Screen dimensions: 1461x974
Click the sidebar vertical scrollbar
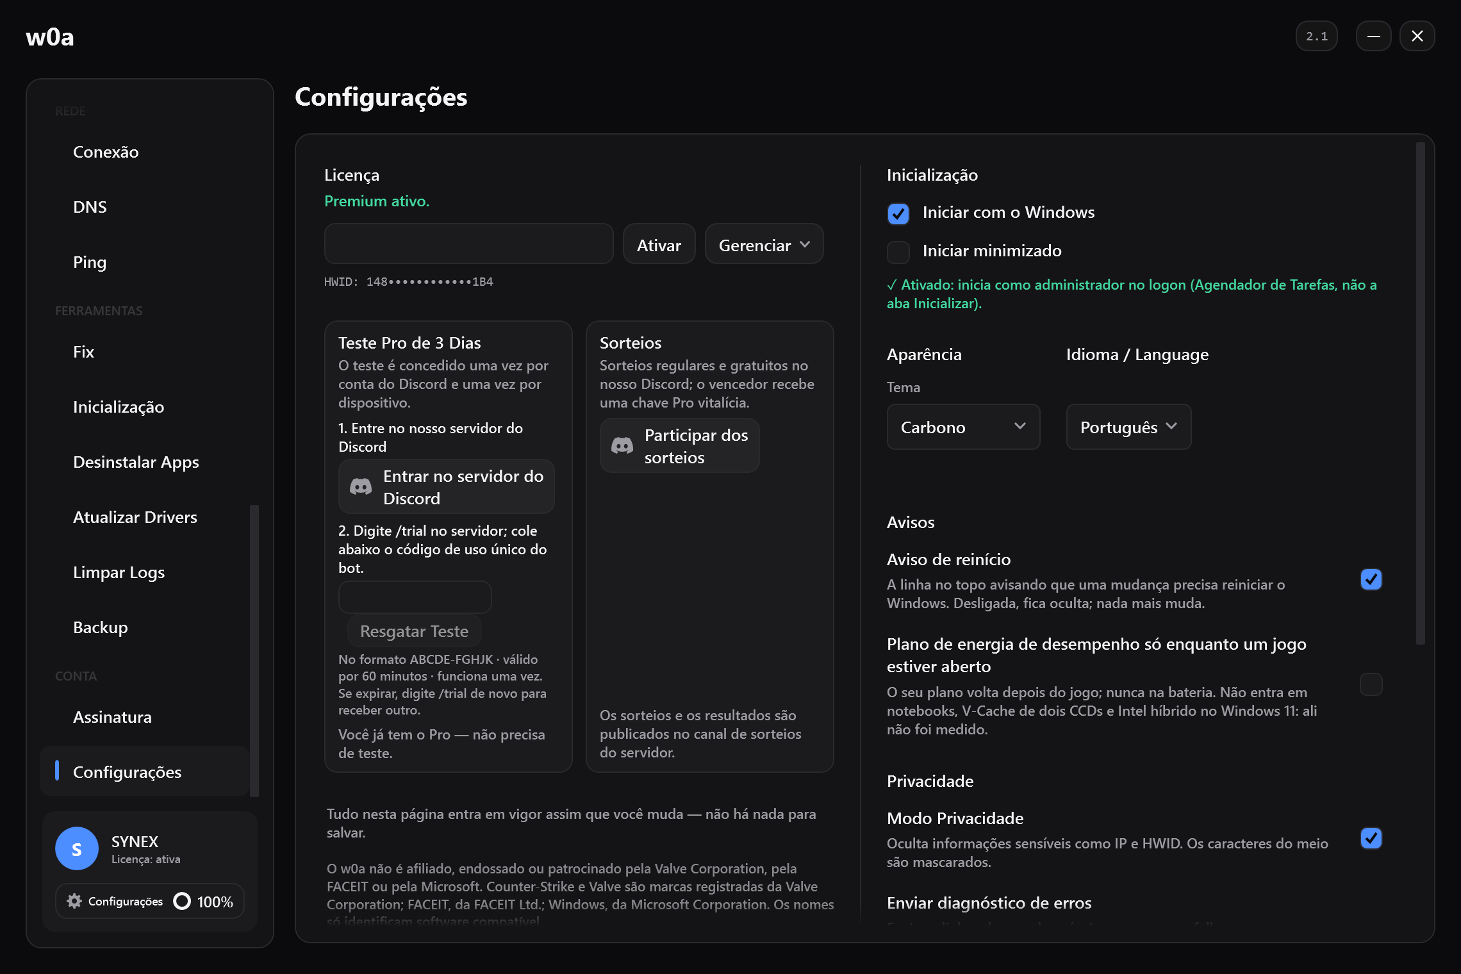coord(254,651)
